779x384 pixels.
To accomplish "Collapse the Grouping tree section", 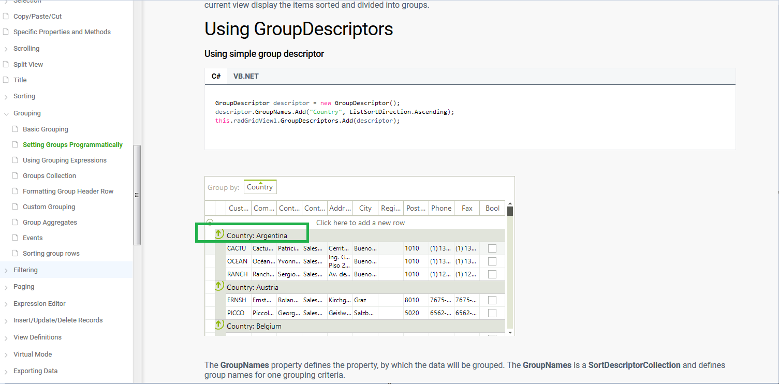I will pyautogui.click(x=6, y=113).
